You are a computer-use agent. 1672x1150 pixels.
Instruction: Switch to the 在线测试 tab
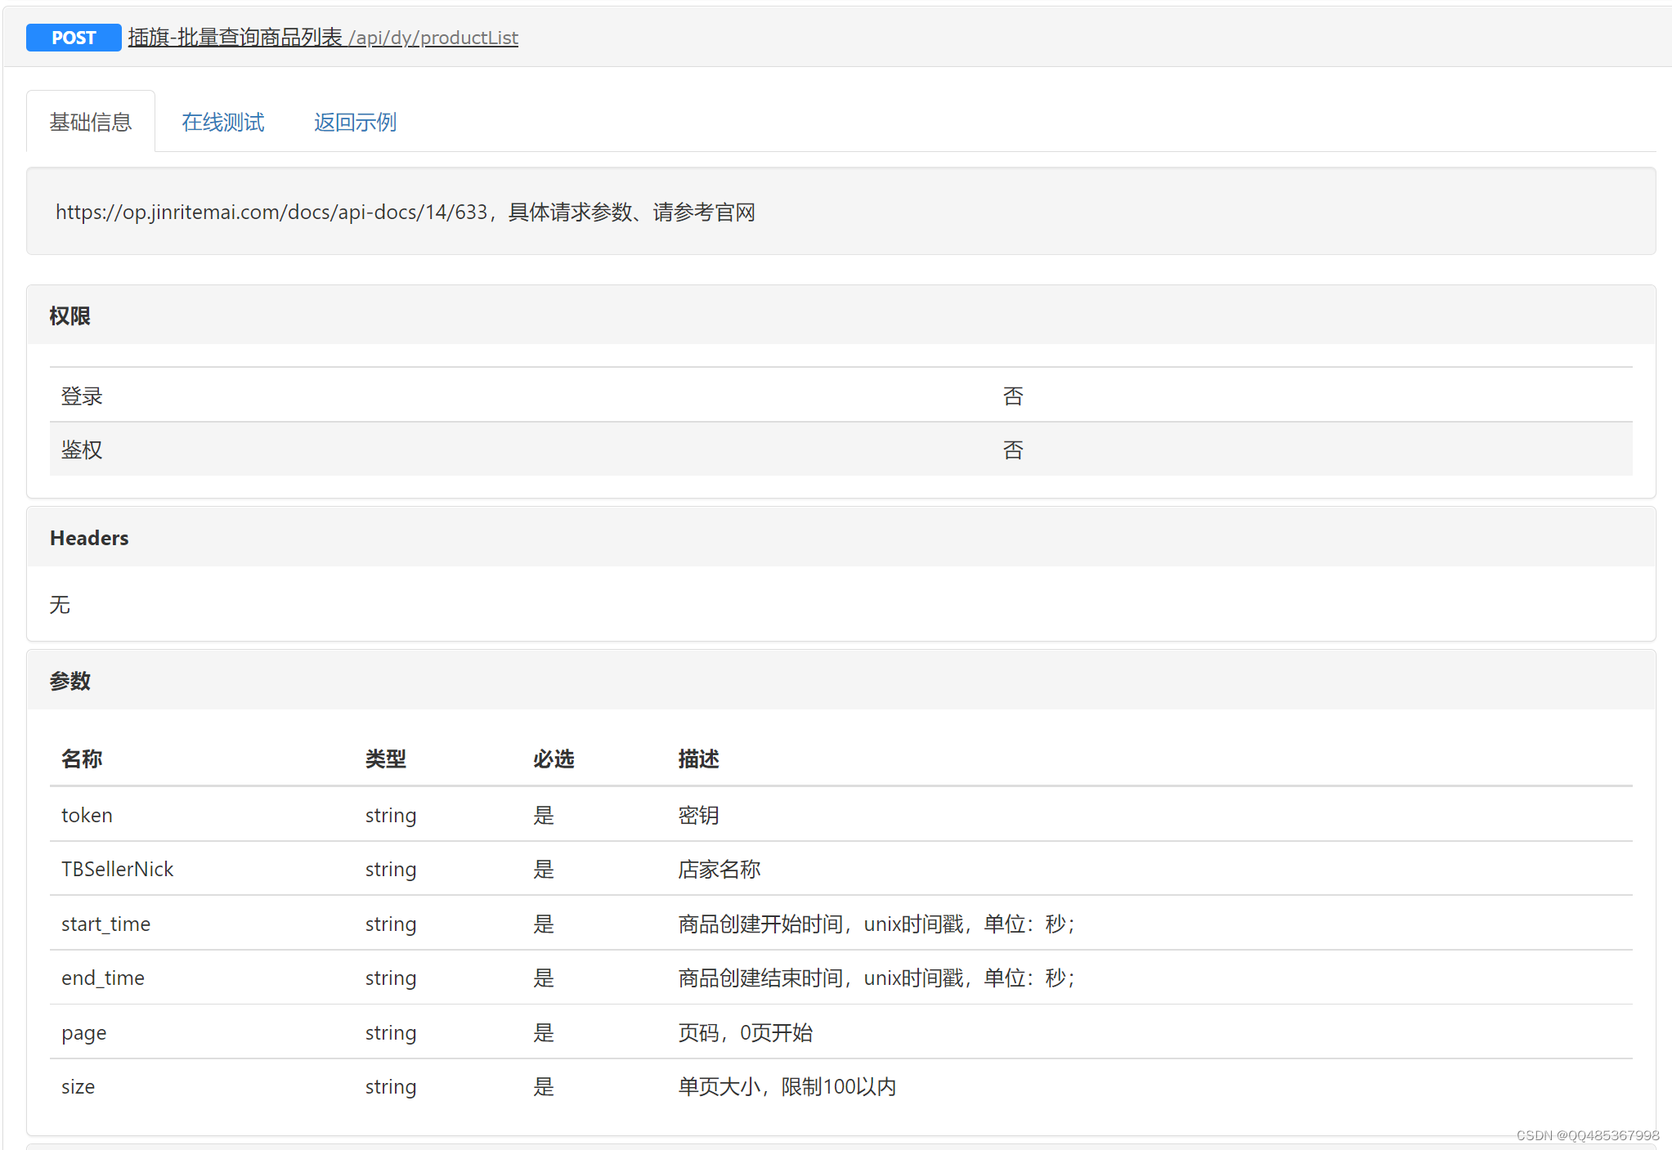[222, 123]
